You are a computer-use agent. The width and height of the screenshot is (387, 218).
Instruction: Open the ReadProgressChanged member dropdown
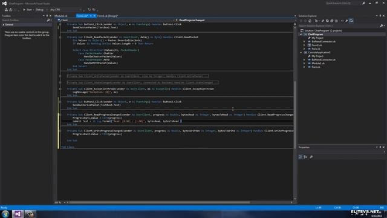coord(235,20)
